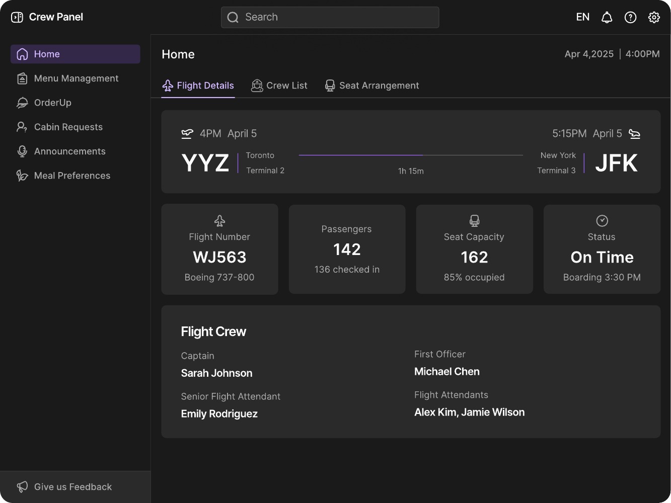
Task: Click the feedback megaphone icon
Action: coord(22,487)
